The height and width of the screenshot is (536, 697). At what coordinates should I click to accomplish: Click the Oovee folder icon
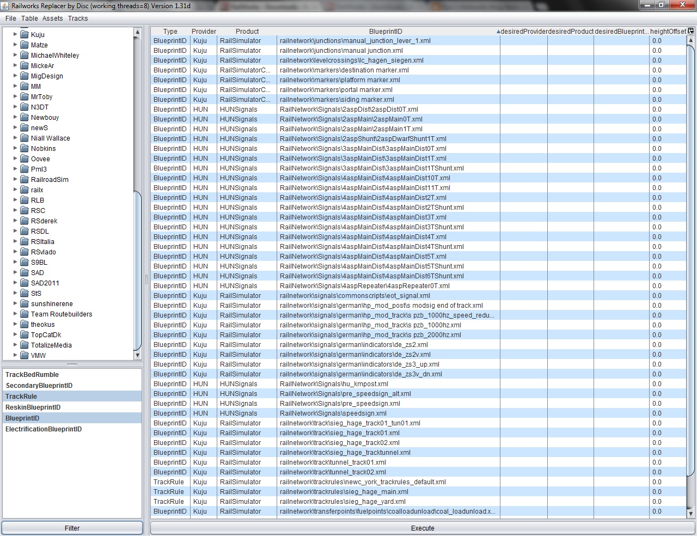click(x=24, y=159)
